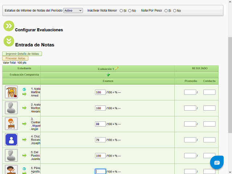Open Ayala Monton gray avatar placeholder

(11, 108)
